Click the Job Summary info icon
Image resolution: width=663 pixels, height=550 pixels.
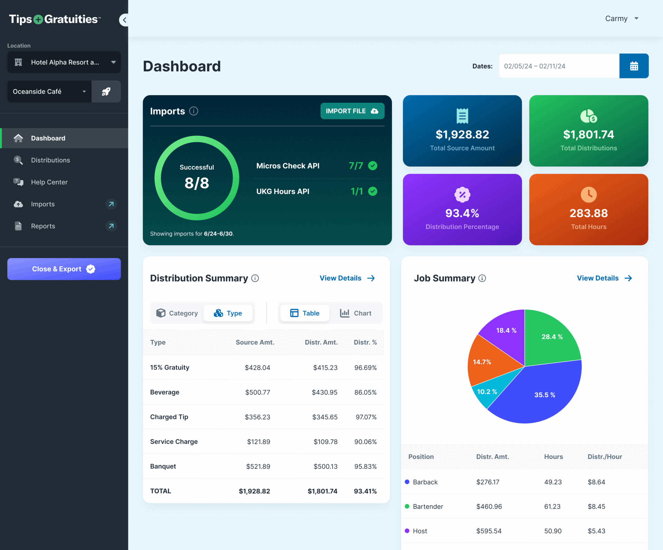tap(482, 278)
